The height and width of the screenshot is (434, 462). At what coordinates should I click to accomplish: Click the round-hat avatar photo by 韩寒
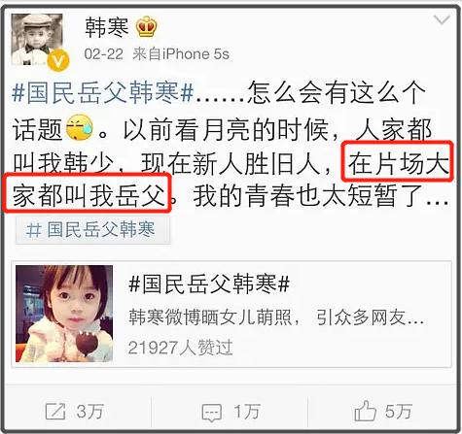(37, 40)
